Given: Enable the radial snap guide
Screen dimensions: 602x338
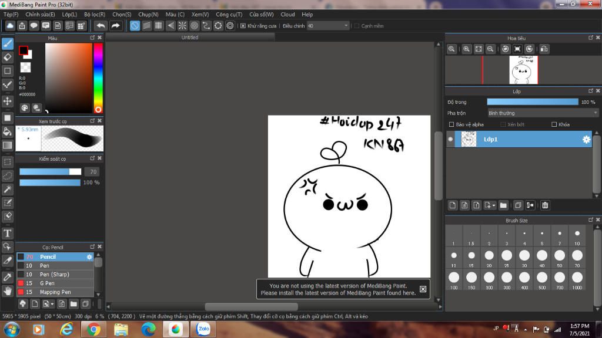Looking at the screenshot, I should click(x=182, y=26).
